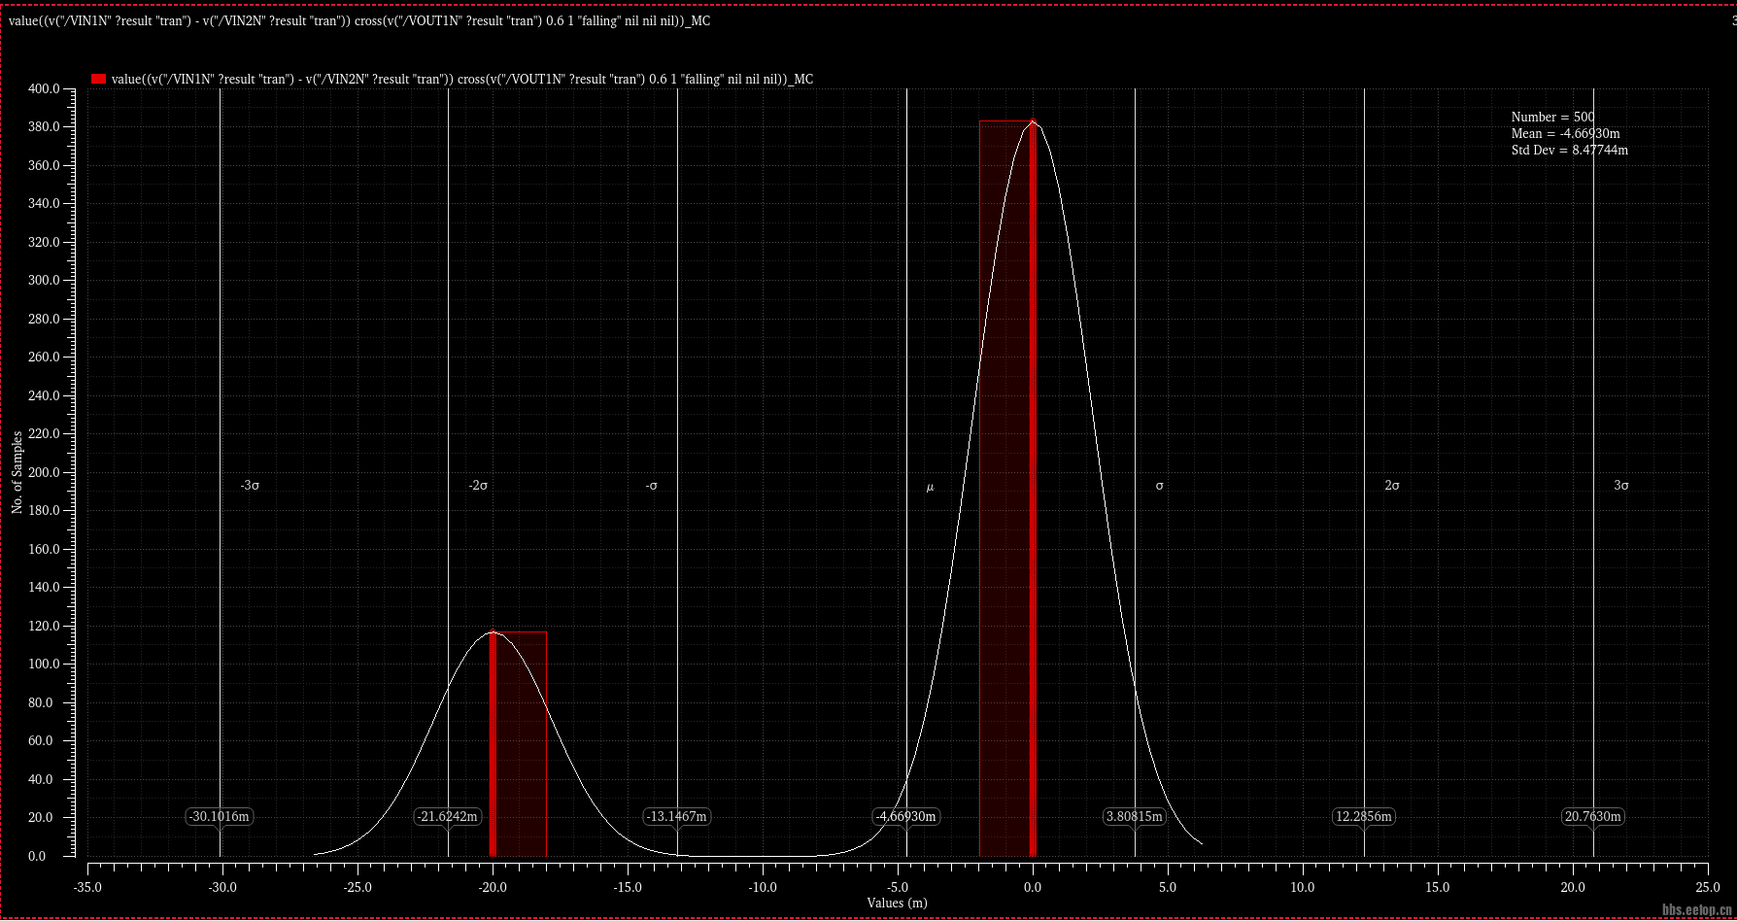Click the 400.0 y-axis tick label
Viewport: 1737px width, 921px height.
(x=44, y=88)
